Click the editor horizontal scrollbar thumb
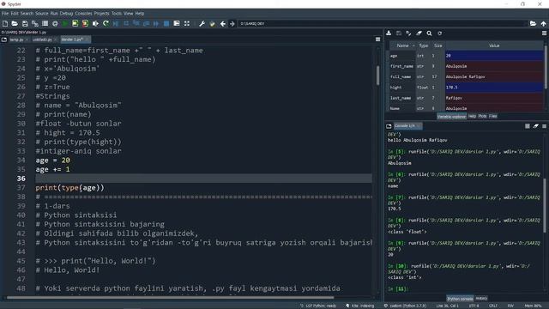 tap(170, 298)
